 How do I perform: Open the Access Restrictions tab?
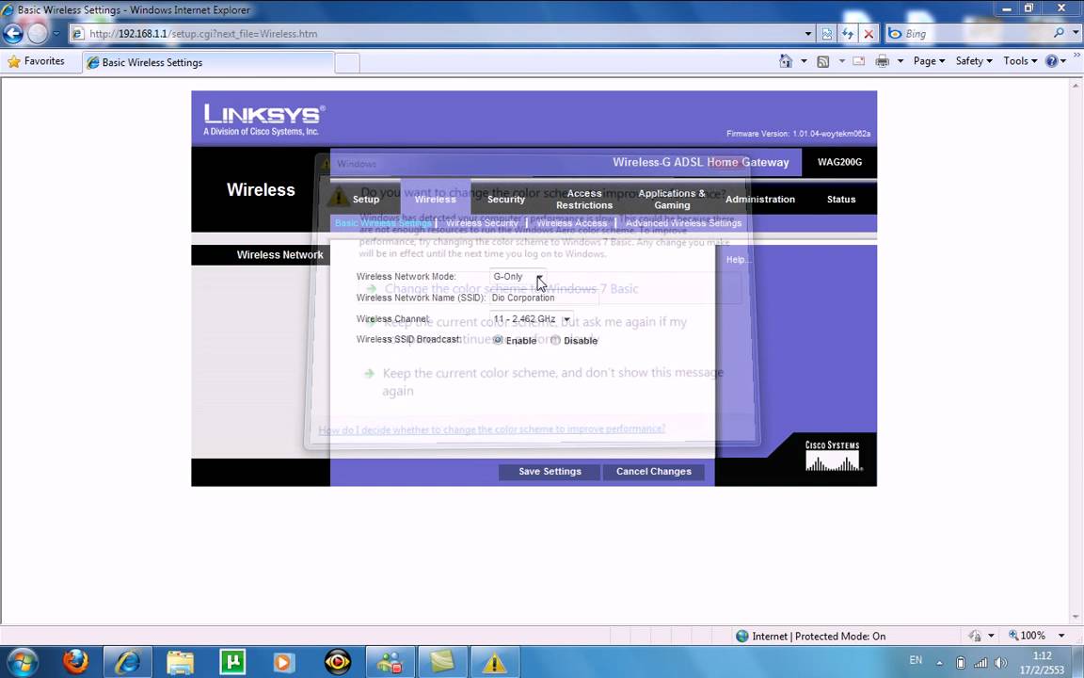point(584,200)
